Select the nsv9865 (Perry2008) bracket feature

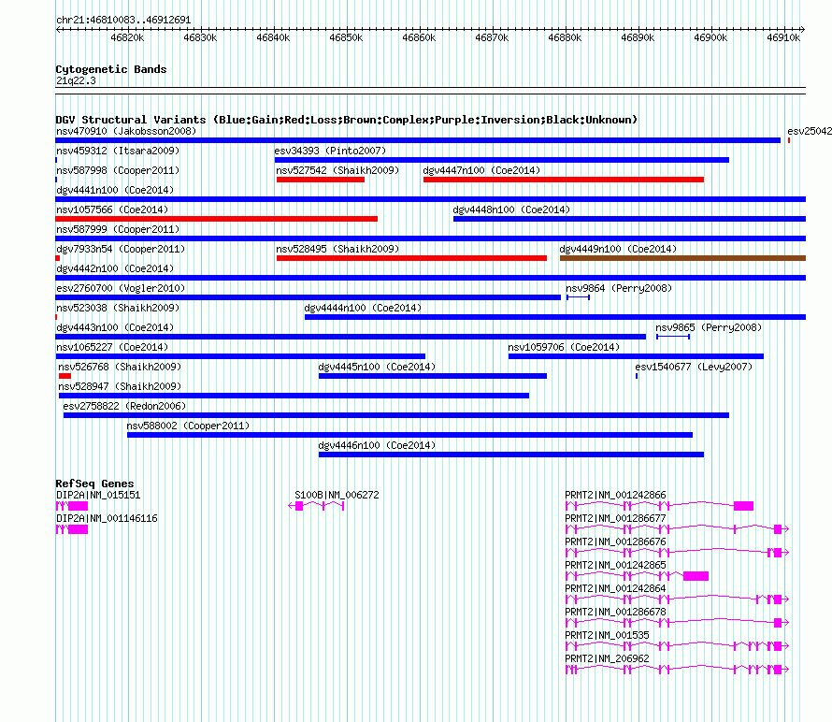point(673,337)
